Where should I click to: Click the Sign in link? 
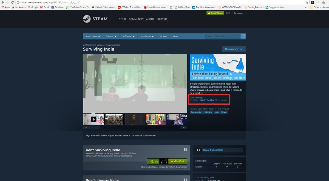[89, 135]
